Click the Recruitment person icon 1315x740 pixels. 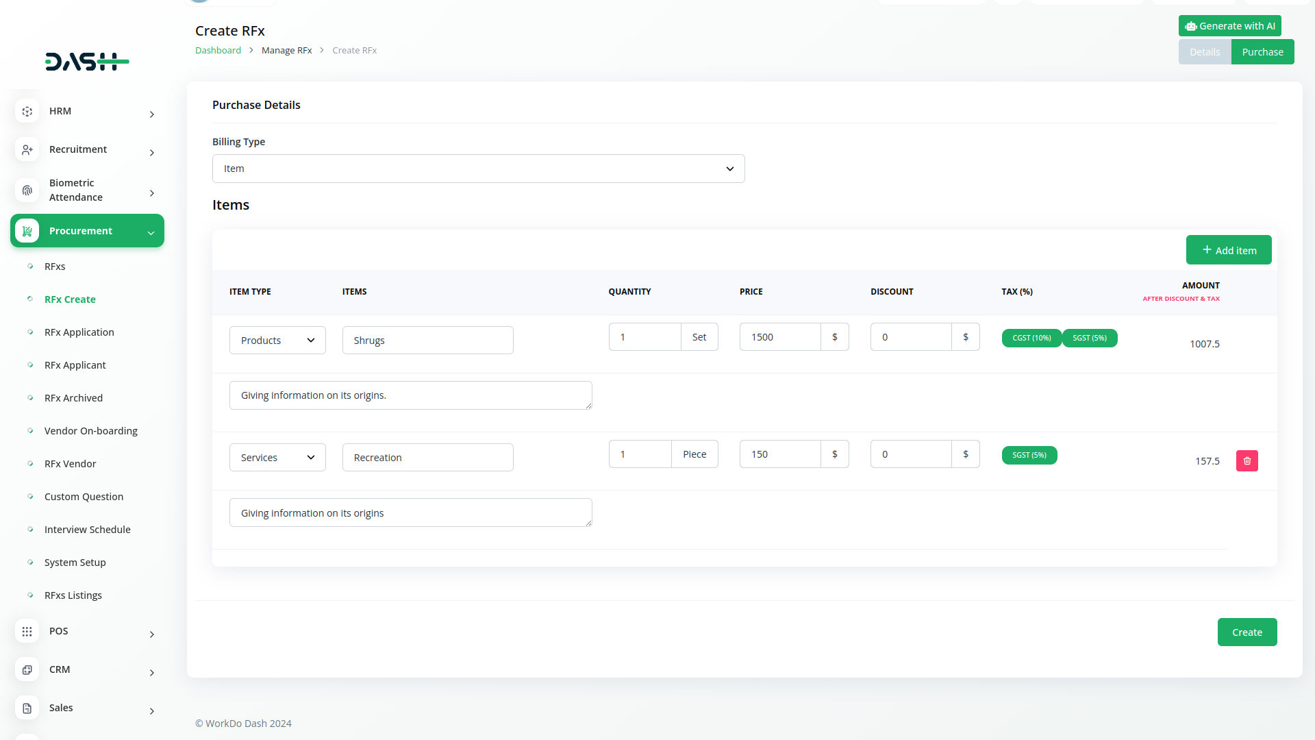click(27, 149)
